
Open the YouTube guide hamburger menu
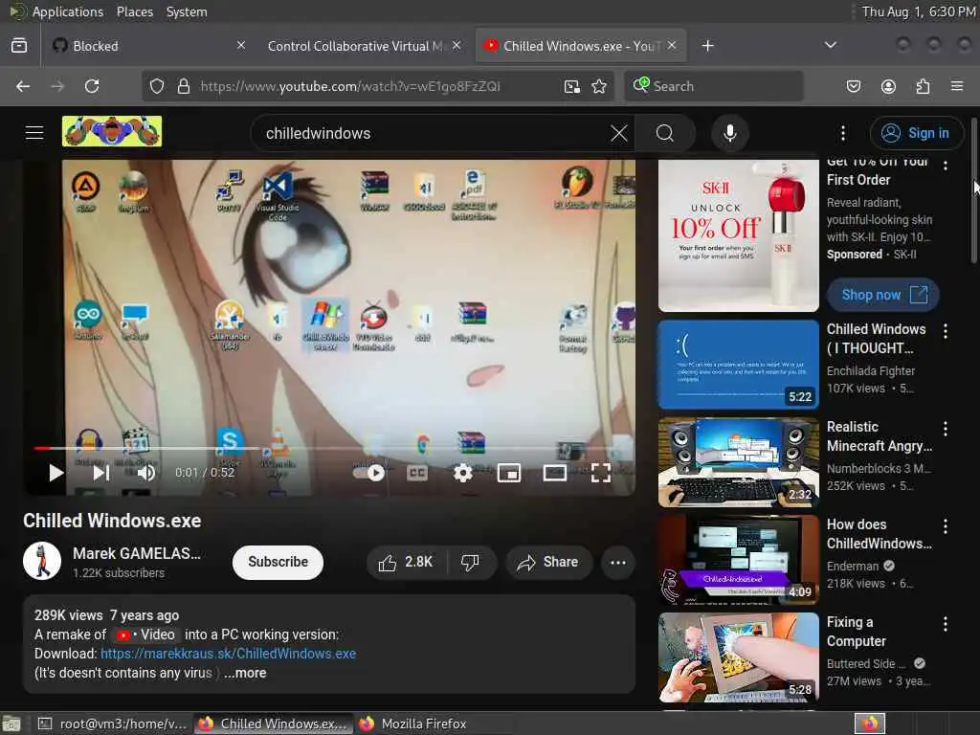click(x=33, y=132)
